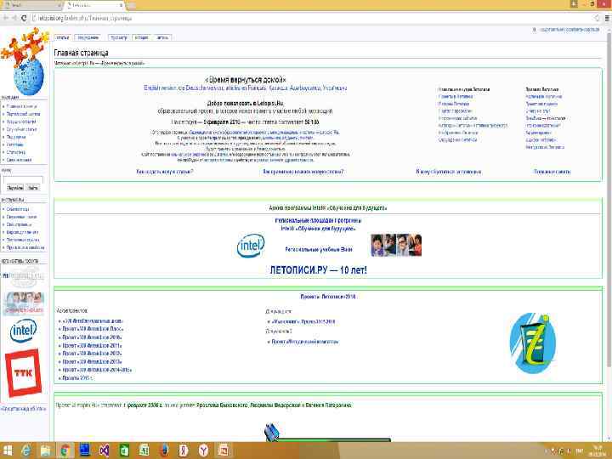The image size is (612, 459).
Task: Open Firefox from the taskbar
Action: (x=164, y=450)
